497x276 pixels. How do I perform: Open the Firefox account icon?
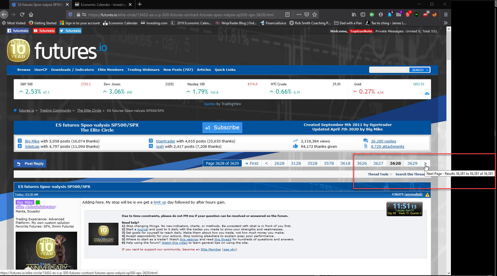(x=381, y=14)
